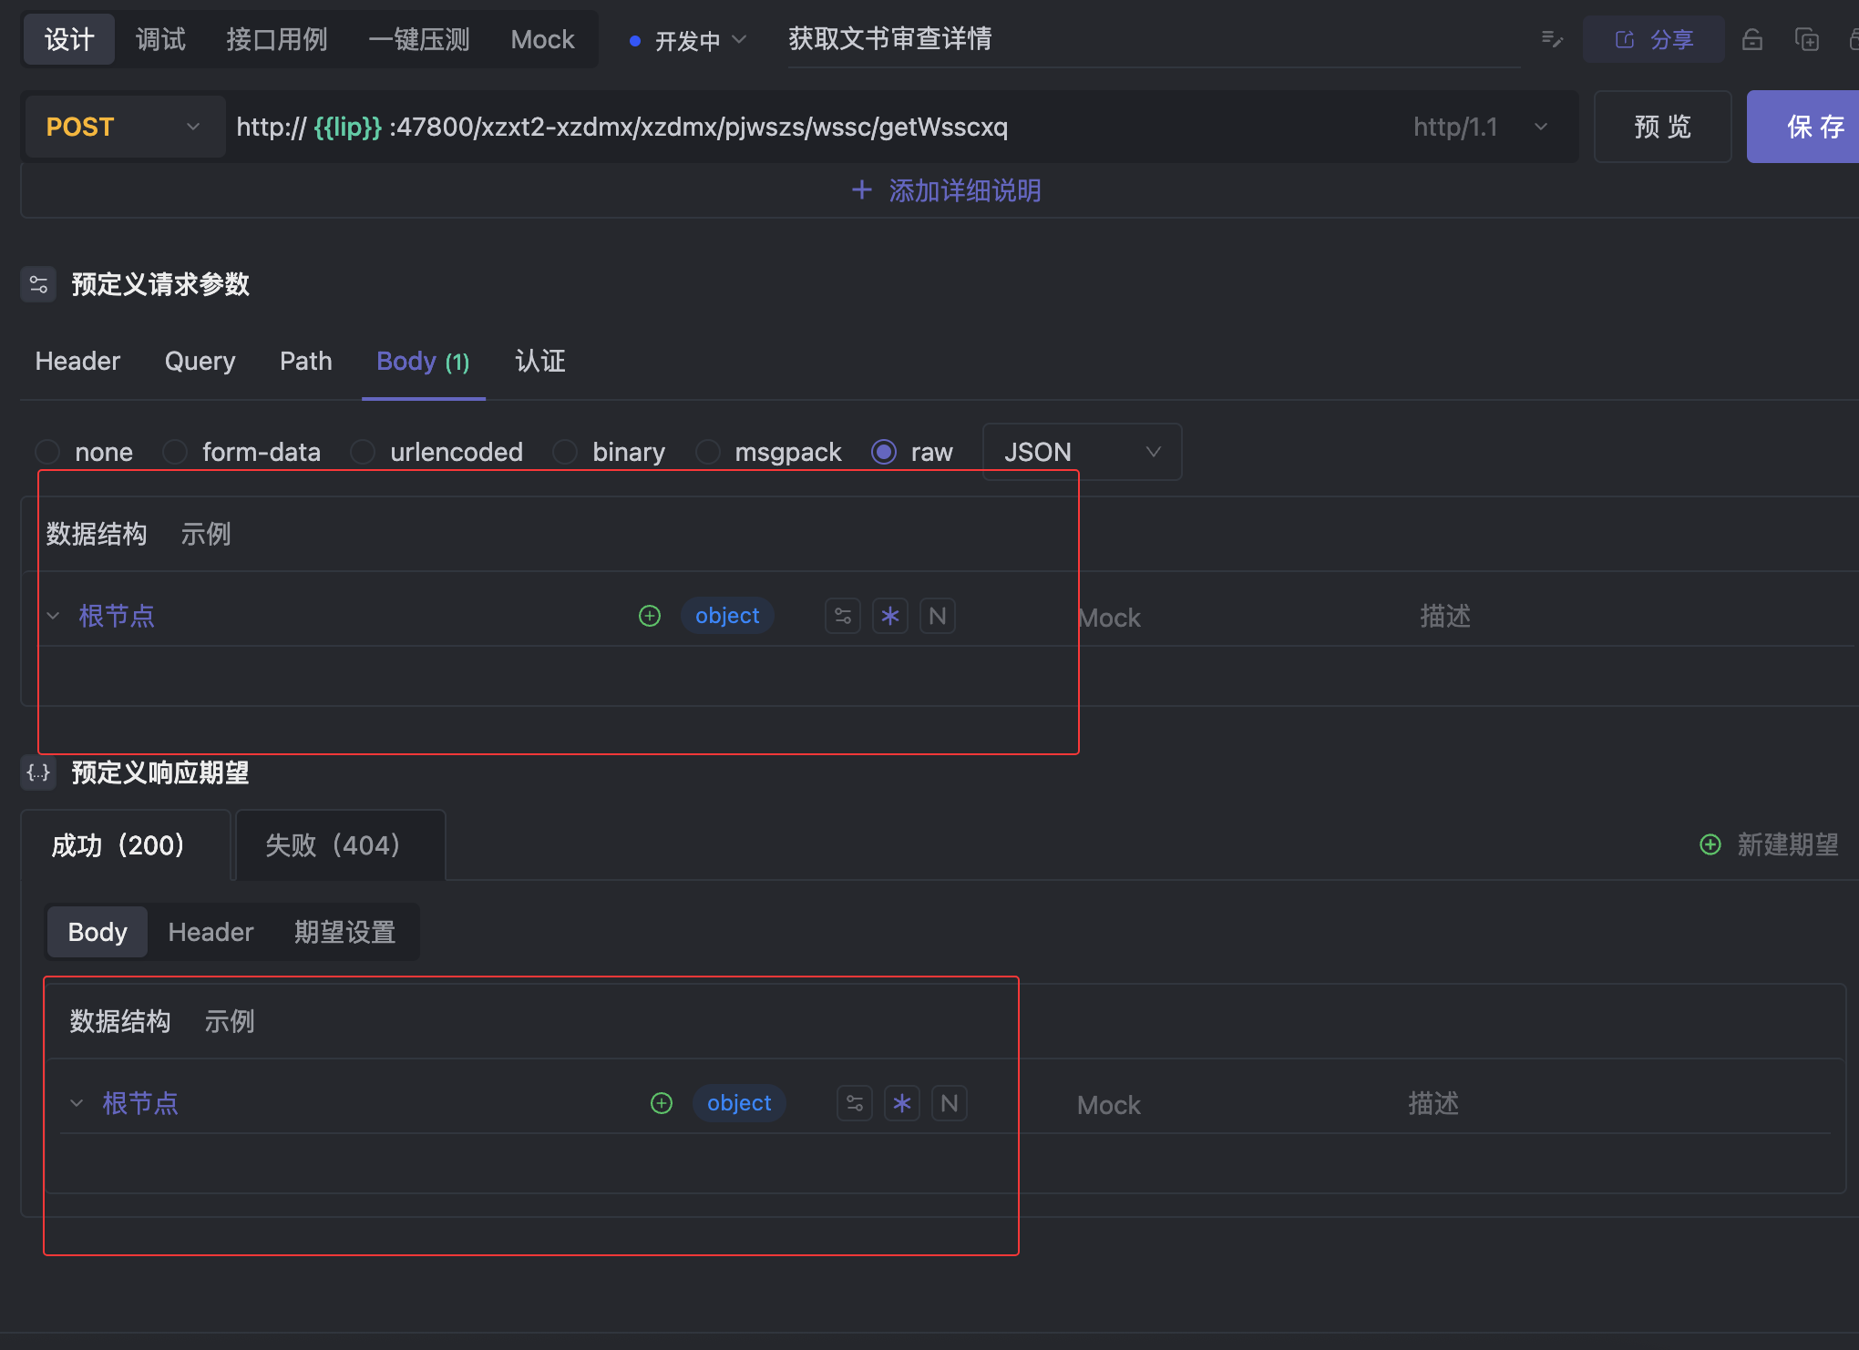Select the msgpack body type
1859x1350 pixels.
(707, 452)
